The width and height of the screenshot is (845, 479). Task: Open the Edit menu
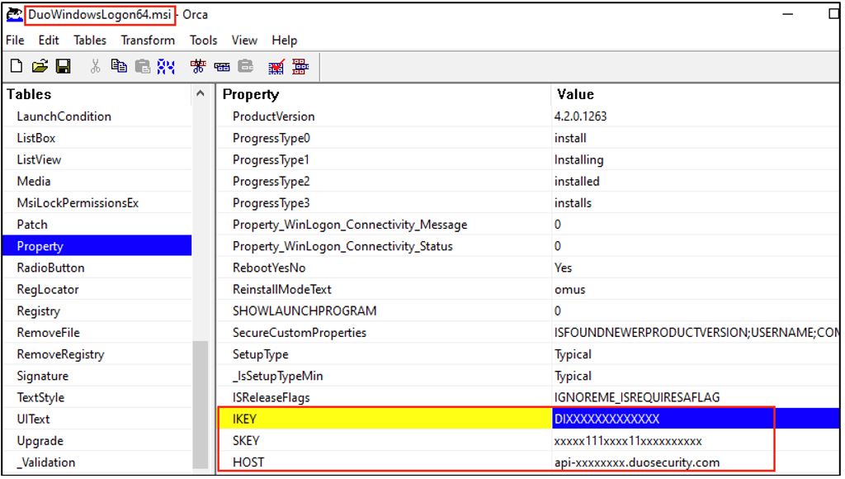point(49,40)
